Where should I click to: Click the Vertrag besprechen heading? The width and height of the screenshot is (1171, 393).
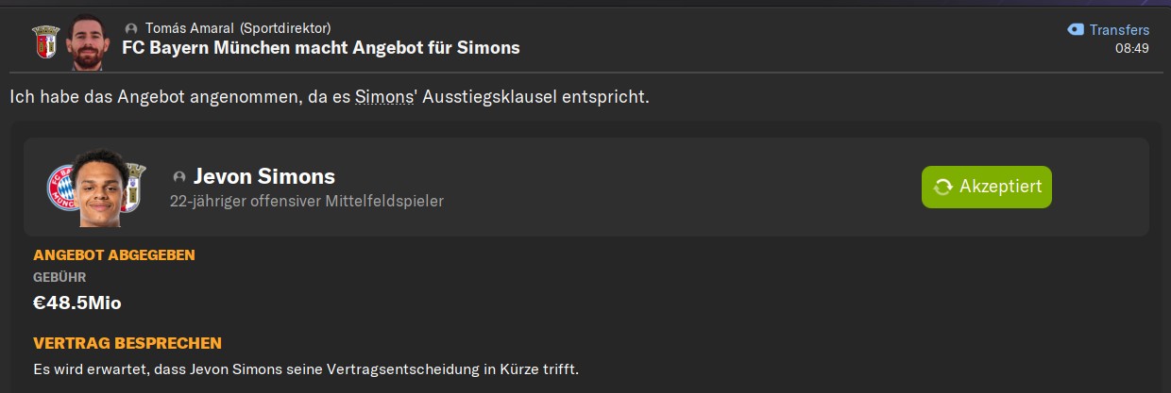click(x=127, y=343)
